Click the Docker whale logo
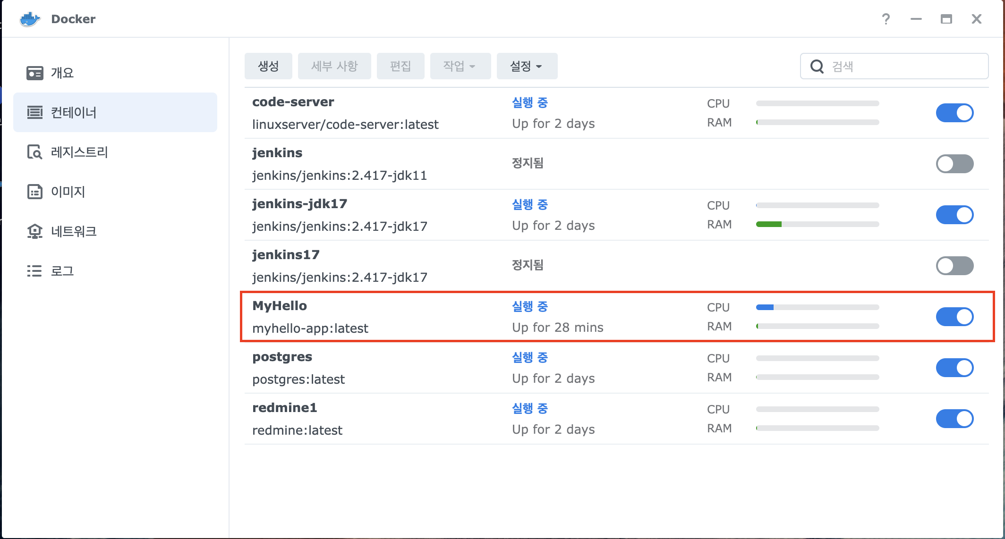The height and width of the screenshot is (539, 1005). tap(30, 19)
